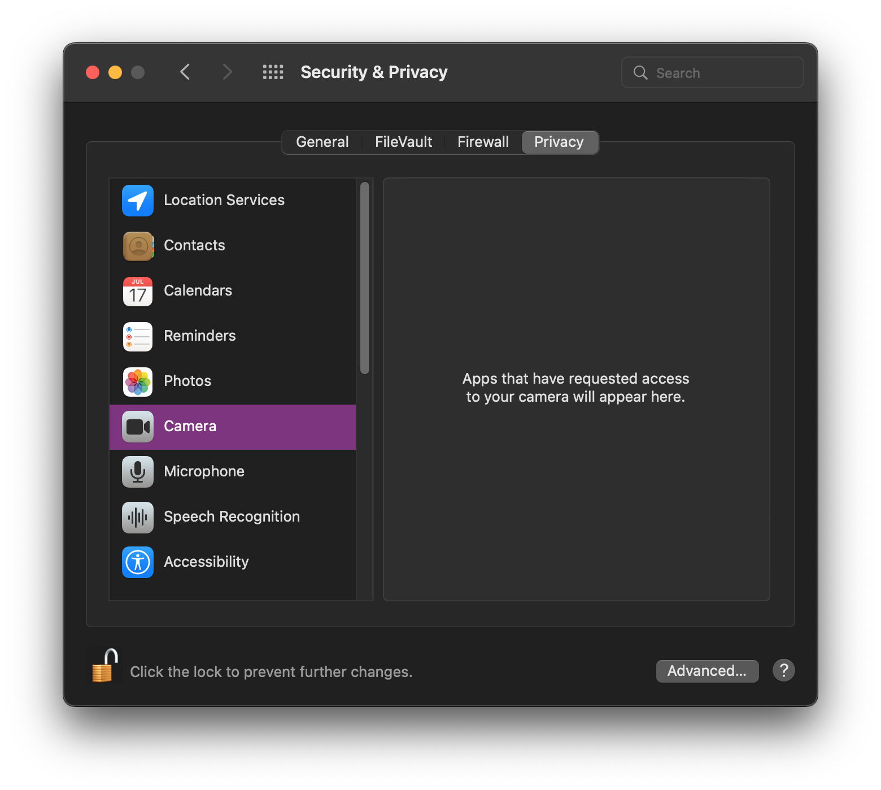Switch to the FileVault tab
The image size is (881, 790).
[x=404, y=142]
